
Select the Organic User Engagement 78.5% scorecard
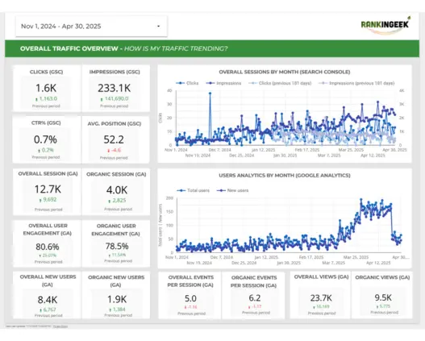[x=116, y=243]
